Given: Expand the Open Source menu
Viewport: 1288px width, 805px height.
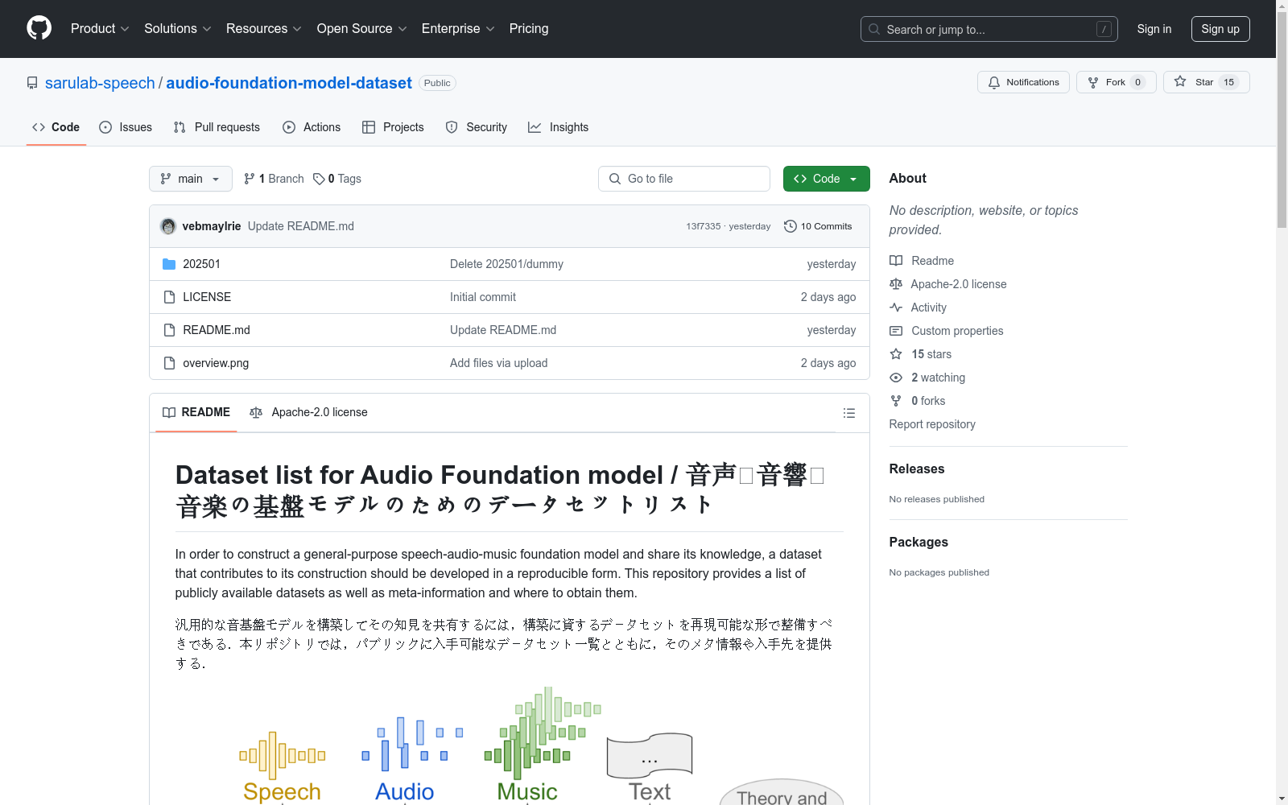Looking at the screenshot, I should (x=361, y=28).
